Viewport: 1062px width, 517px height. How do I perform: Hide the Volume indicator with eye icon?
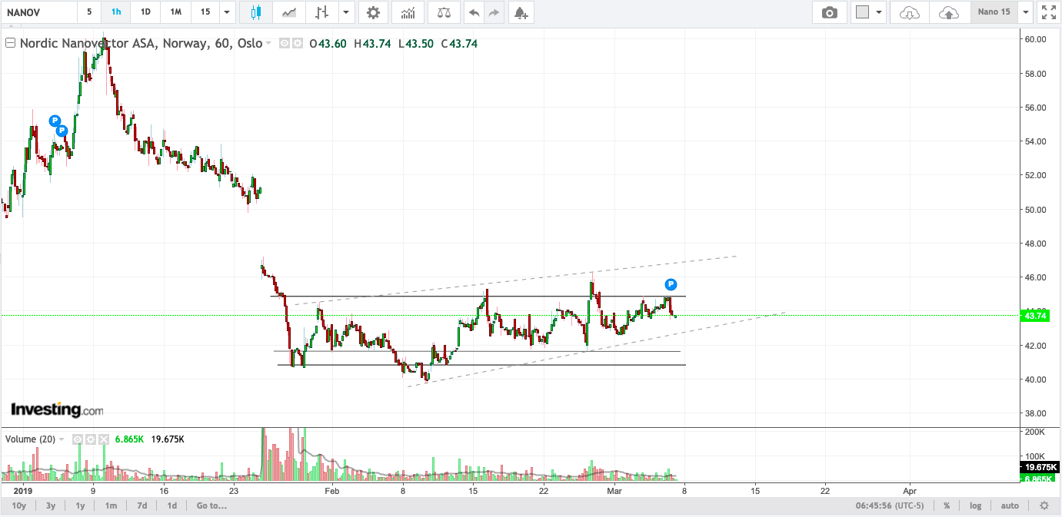pos(78,439)
